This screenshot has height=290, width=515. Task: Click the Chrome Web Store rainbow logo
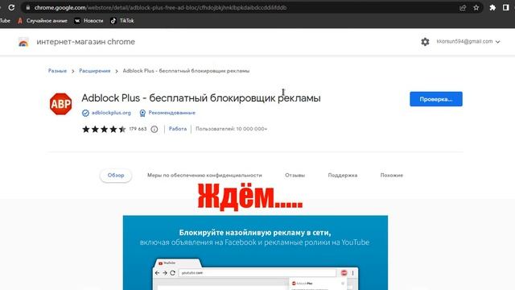pos(23,42)
